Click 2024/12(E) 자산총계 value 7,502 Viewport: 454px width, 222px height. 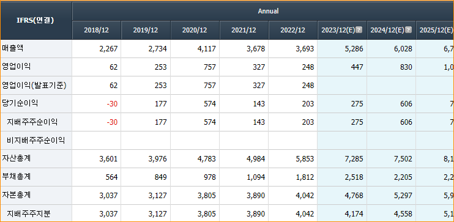[403, 159]
